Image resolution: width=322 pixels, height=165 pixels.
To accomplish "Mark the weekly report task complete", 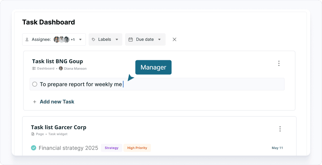I will (x=35, y=84).
